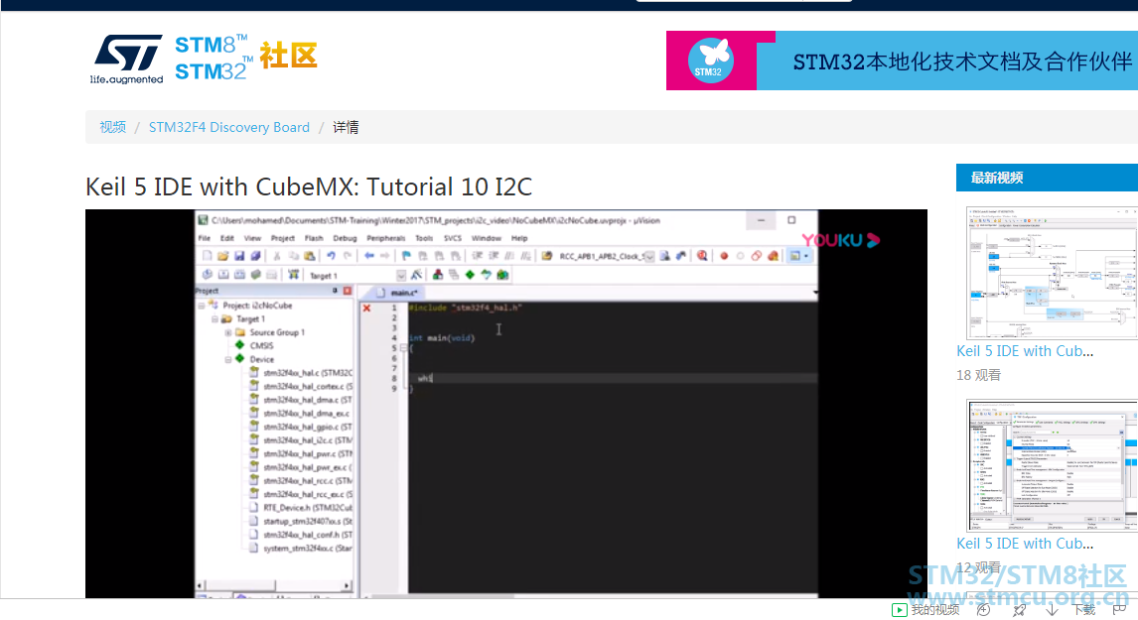Click the Indent selection icon
The height and width of the screenshot is (620, 1138).
tap(477, 256)
